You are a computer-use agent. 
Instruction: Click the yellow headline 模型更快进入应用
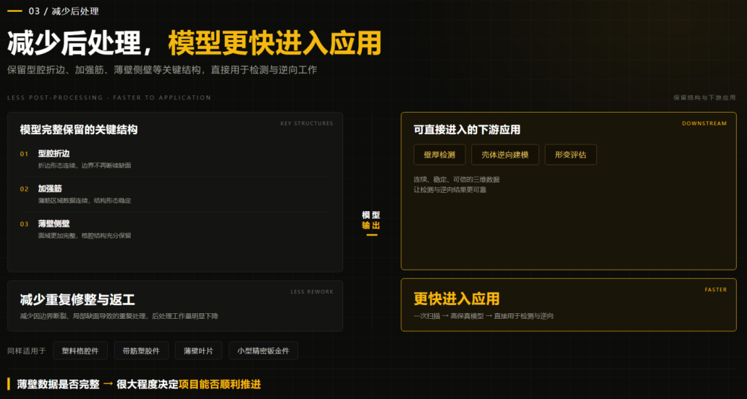(x=275, y=44)
